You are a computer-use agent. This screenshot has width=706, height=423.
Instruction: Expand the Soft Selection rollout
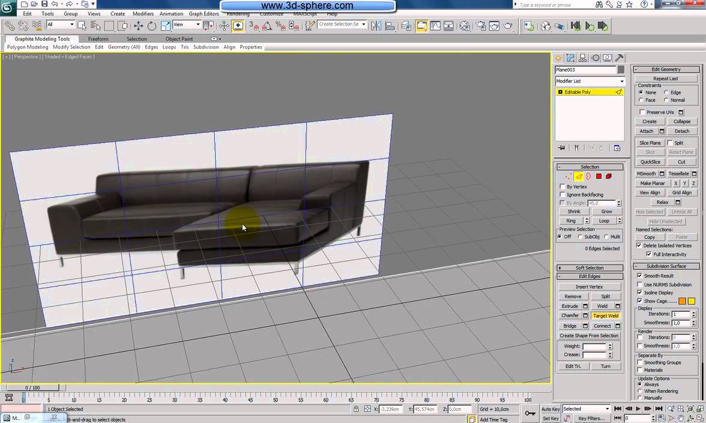click(x=590, y=267)
